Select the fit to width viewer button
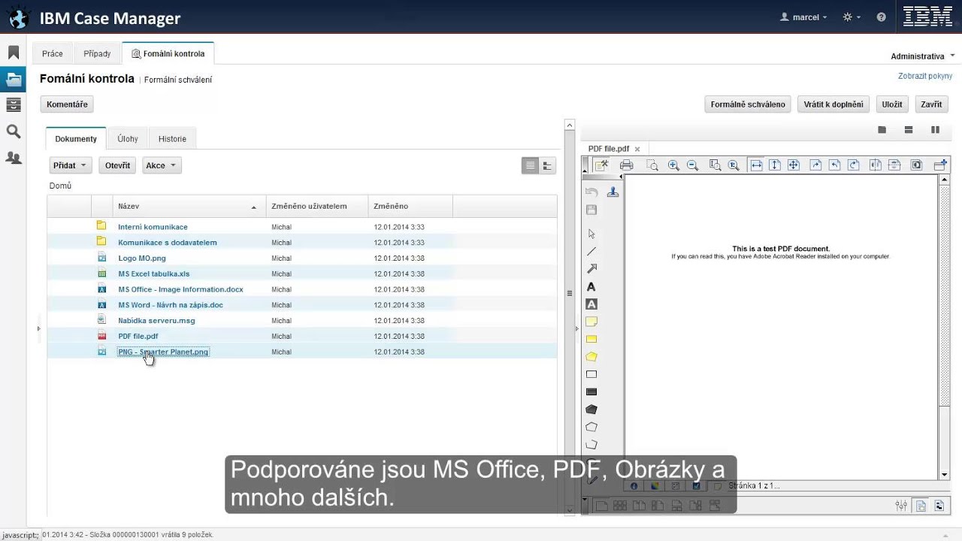This screenshot has height=541, width=962. pyautogui.click(x=756, y=165)
